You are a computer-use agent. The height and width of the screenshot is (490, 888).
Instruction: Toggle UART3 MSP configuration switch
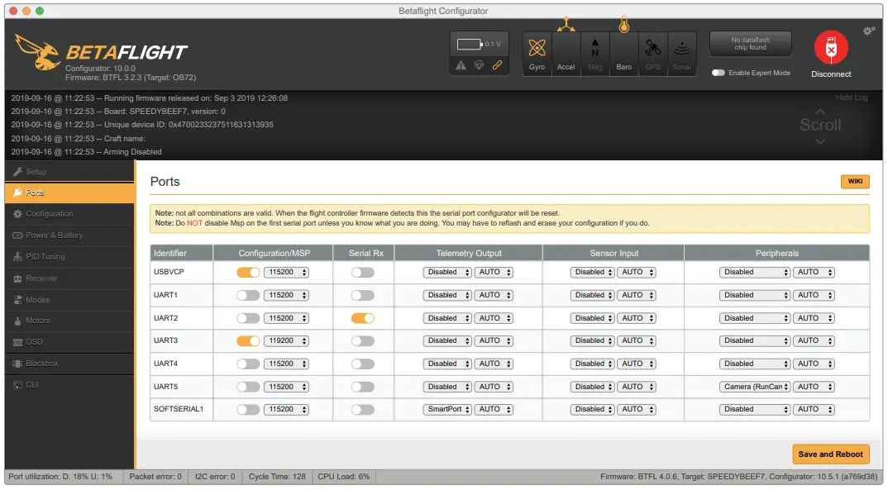(x=248, y=341)
